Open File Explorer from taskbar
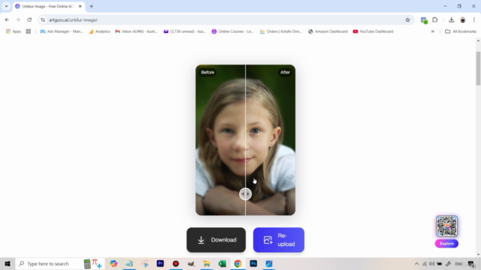The height and width of the screenshot is (270, 481). (x=207, y=263)
